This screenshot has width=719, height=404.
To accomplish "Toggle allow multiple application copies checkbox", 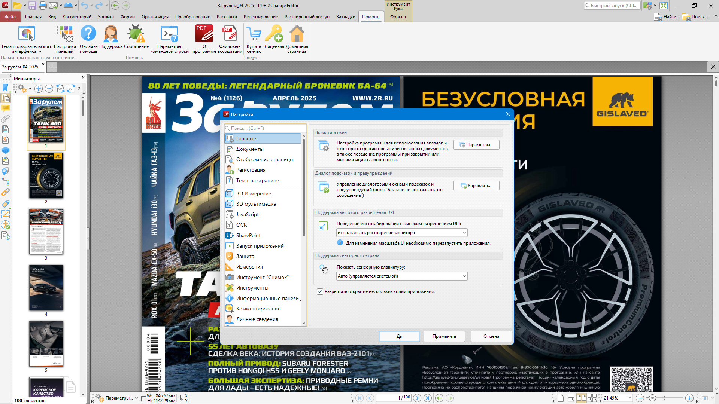I will [x=320, y=292].
